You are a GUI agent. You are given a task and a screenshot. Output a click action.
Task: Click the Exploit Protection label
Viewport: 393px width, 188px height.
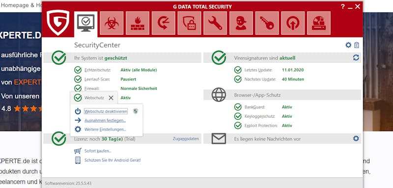(261, 126)
